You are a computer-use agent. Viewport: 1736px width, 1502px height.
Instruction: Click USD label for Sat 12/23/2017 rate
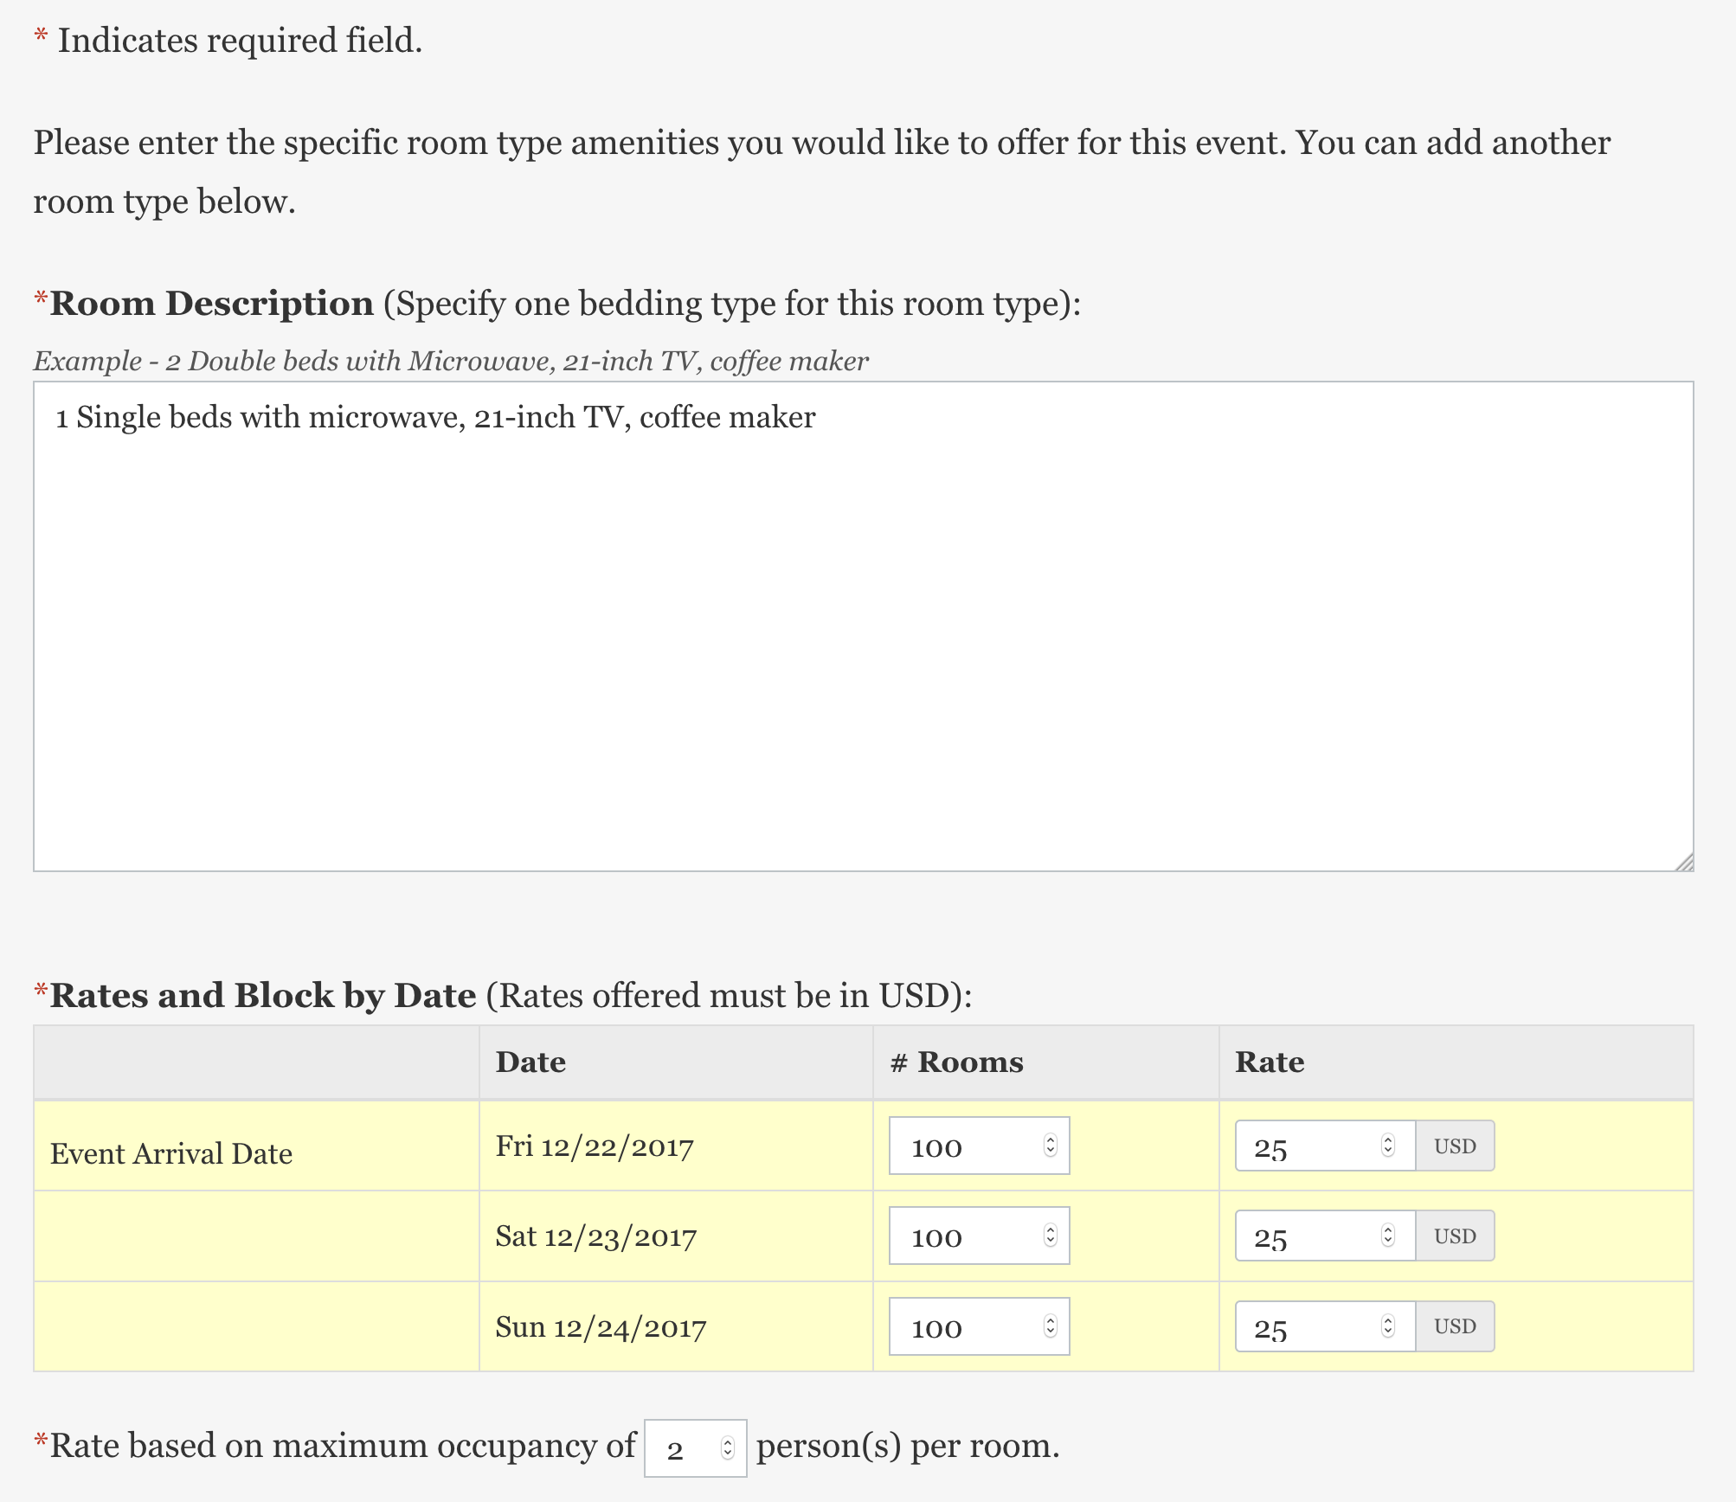click(x=1455, y=1236)
